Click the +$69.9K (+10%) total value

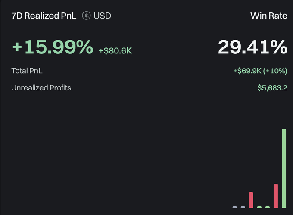coord(260,71)
